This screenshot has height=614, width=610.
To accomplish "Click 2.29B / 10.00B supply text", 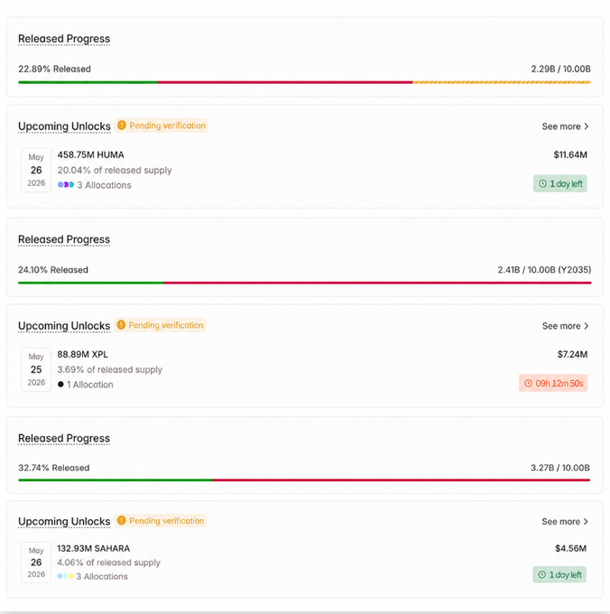I will tap(560, 69).
